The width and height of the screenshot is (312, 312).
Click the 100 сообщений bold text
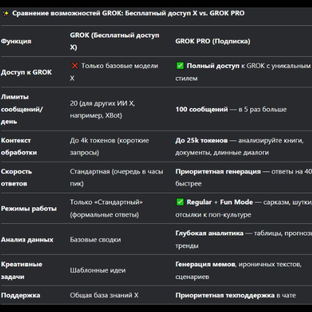tap(202, 109)
